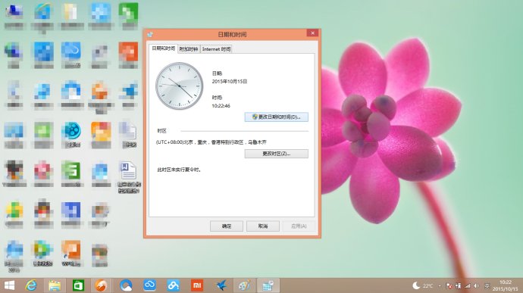Open the network signal tray icon
Screen dimensions: 523x293
[468, 285]
